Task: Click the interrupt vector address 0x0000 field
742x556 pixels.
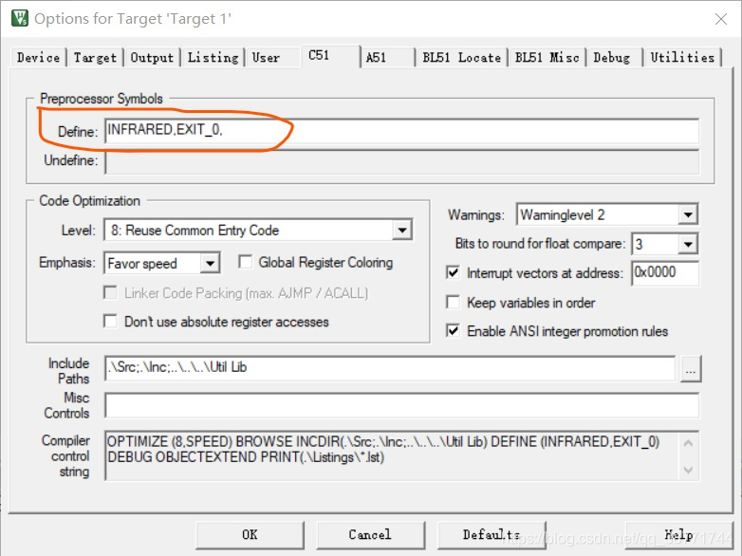Action: click(665, 273)
